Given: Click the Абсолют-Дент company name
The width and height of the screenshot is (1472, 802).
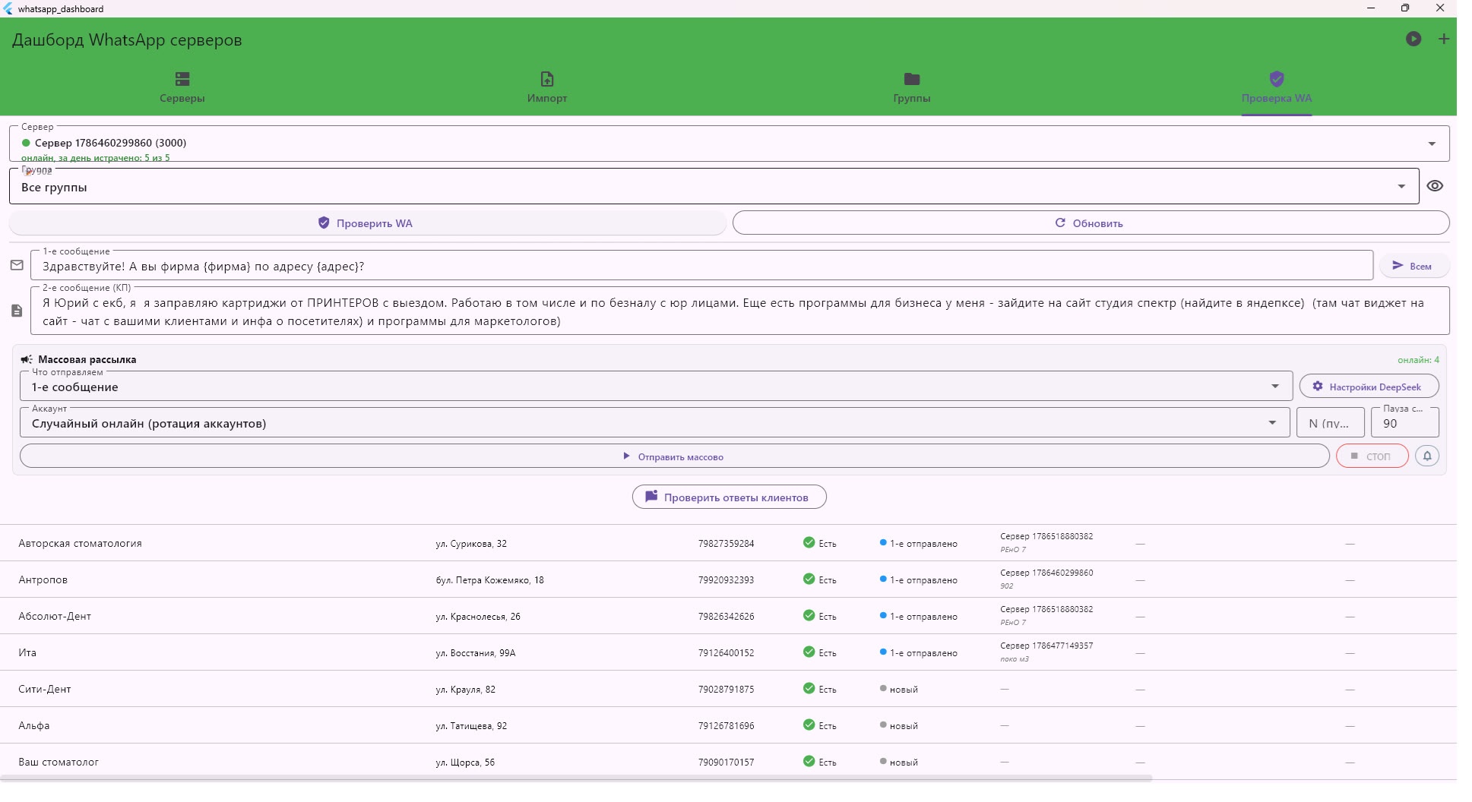Looking at the screenshot, I should (55, 616).
